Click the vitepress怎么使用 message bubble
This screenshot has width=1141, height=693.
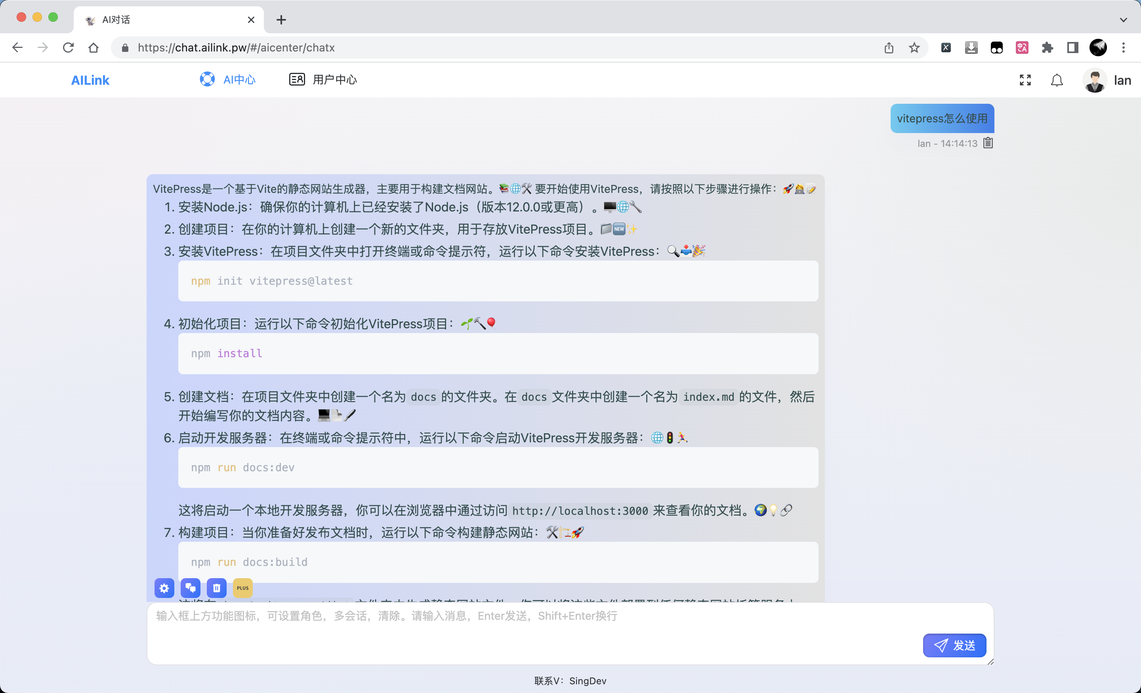coord(942,118)
